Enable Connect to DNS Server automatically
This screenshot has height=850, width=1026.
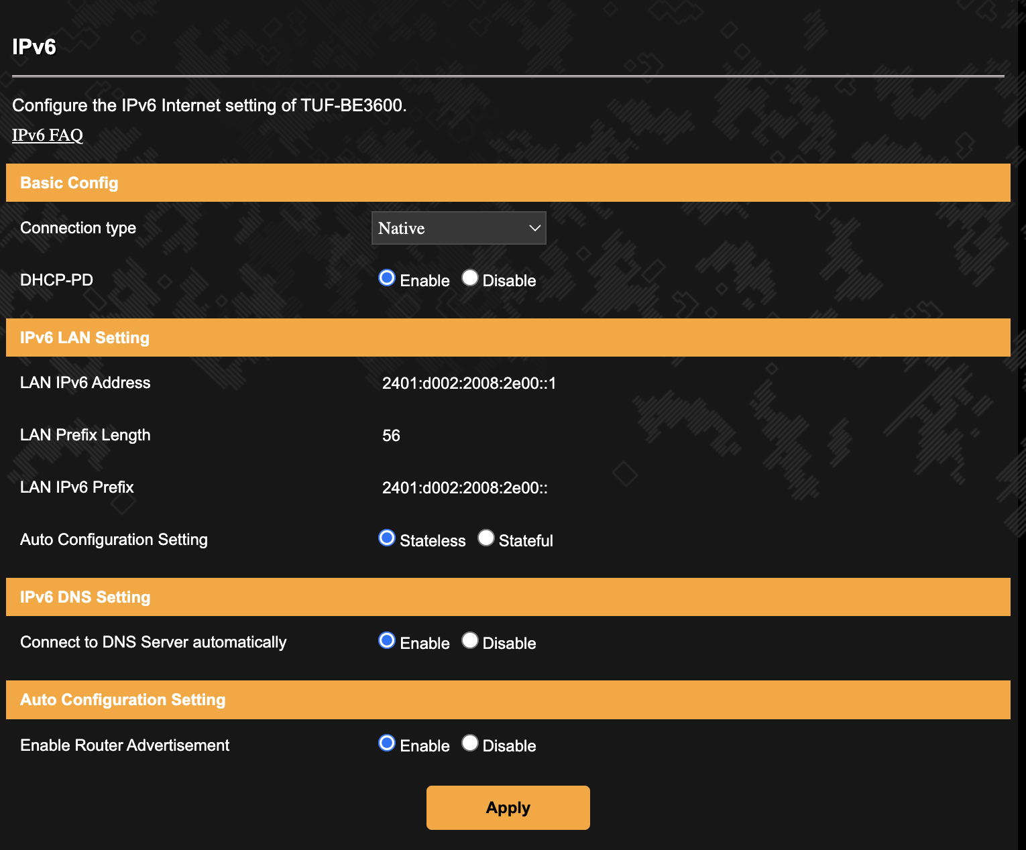387,641
